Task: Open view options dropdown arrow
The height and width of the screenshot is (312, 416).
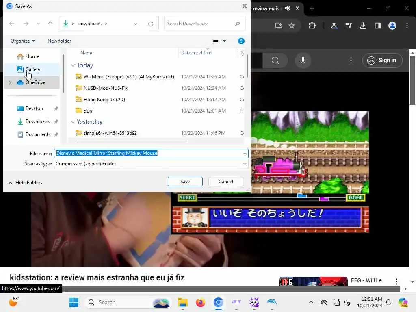Action: [x=224, y=41]
